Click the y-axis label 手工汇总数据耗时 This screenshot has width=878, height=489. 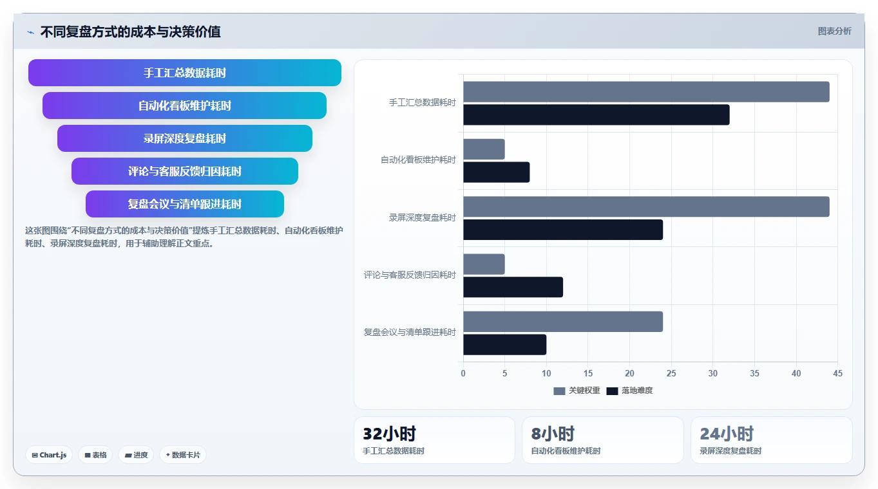(422, 103)
